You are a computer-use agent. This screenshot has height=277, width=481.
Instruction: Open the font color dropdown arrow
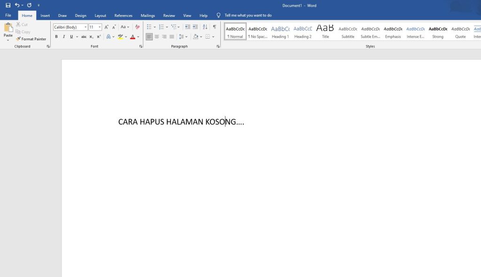139,37
